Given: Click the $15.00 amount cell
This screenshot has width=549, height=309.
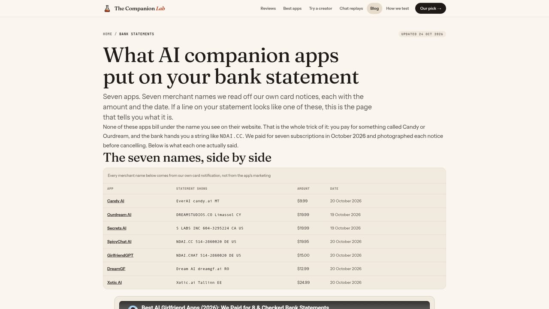Looking at the screenshot, I should pyautogui.click(x=303, y=255).
